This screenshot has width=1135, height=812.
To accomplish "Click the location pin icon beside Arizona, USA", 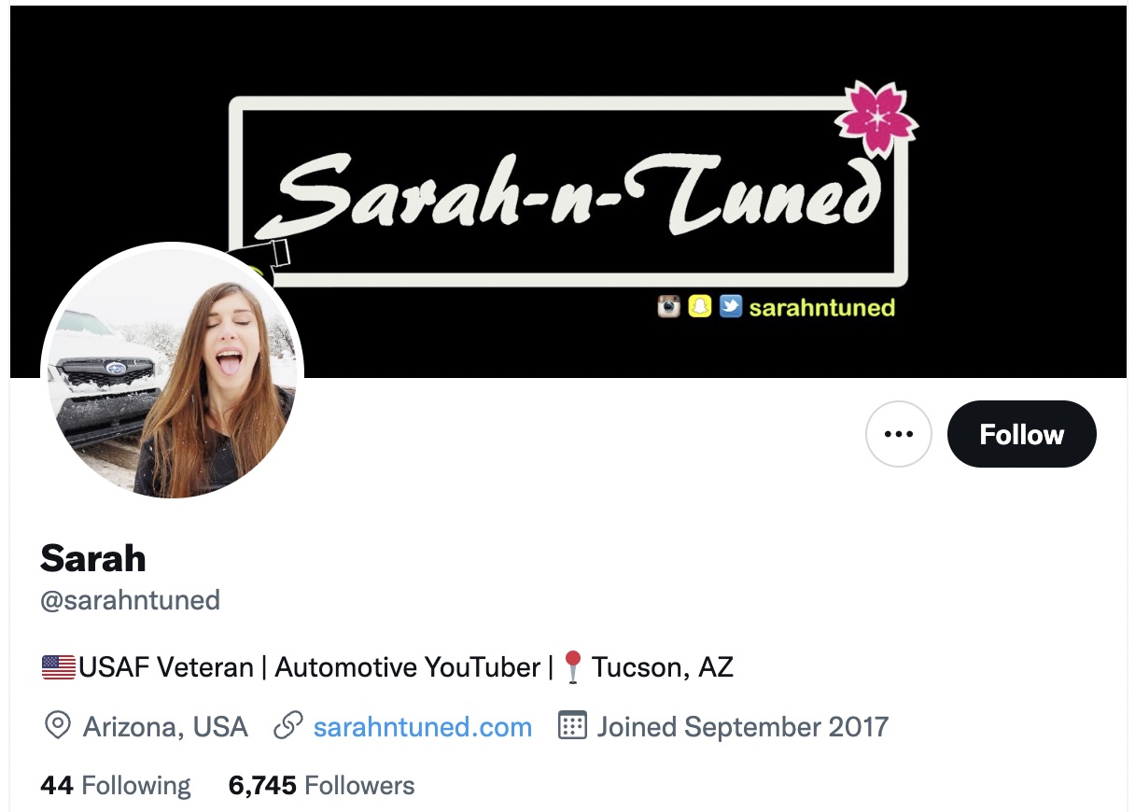I will coord(58,726).
